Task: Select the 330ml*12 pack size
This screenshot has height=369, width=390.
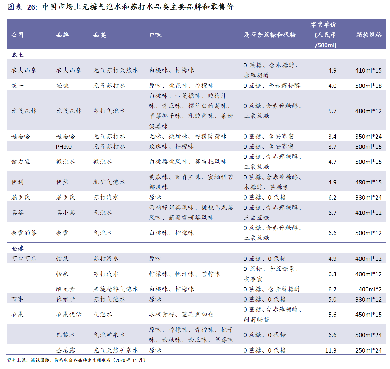Action: pos(368,299)
